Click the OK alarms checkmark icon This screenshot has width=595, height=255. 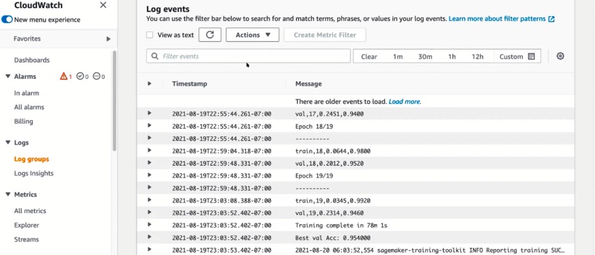[80, 77]
